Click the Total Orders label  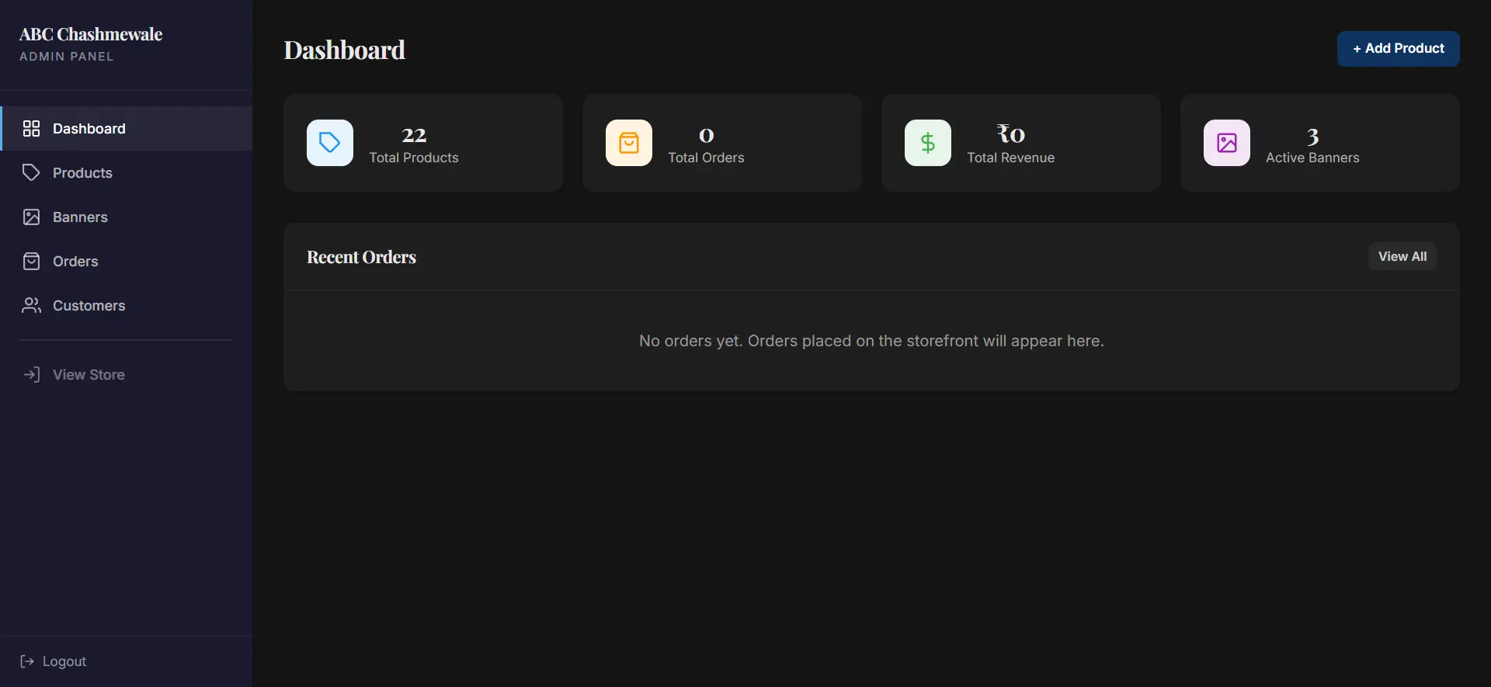pos(707,158)
